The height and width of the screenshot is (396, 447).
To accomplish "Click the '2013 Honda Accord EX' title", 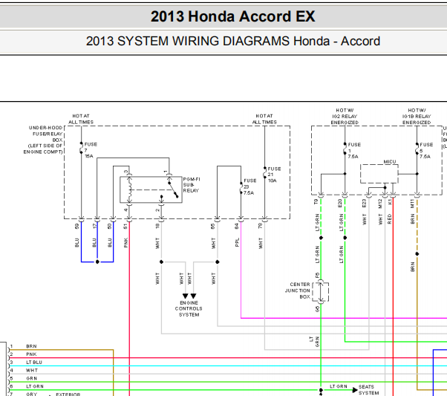I will (232, 16).
